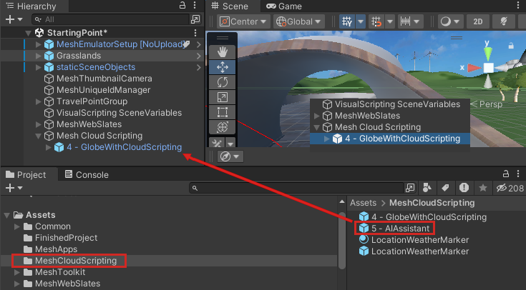This screenshot has width=526, height=290.
Task: Expand MeshEmulatorSetup in Hierarchy
Action: tap(39, 44)
